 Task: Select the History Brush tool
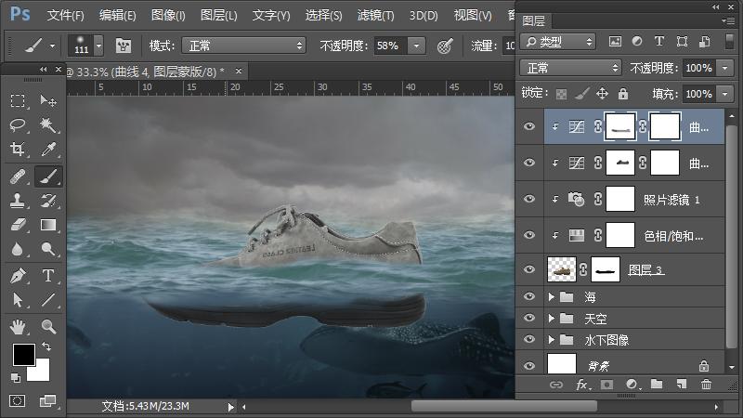point(48,201)
